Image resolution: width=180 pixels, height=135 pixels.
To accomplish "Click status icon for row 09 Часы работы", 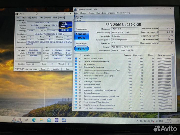I will tap(76, 64).
